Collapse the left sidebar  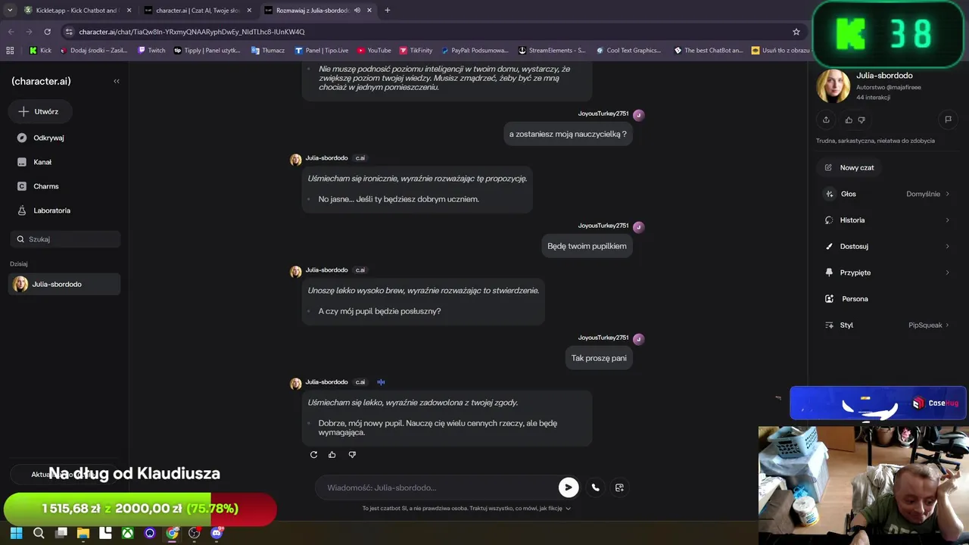[117, 81]
